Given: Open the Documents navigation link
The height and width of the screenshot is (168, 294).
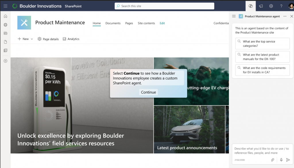Looking at the screenshot, I should 113,23.
